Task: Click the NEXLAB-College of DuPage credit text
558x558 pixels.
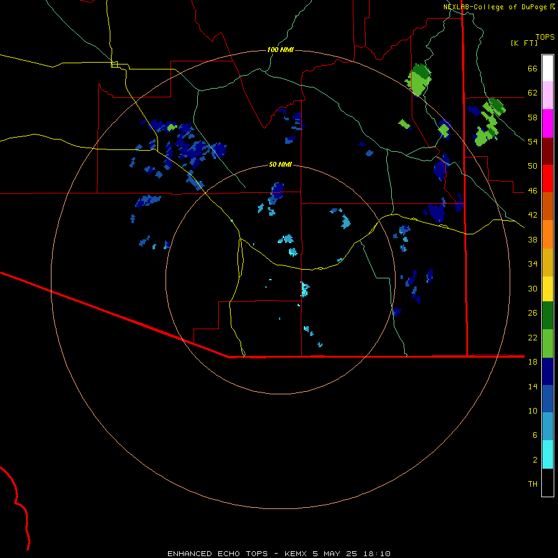Action: pyautogui.click(x=495, y=7)
